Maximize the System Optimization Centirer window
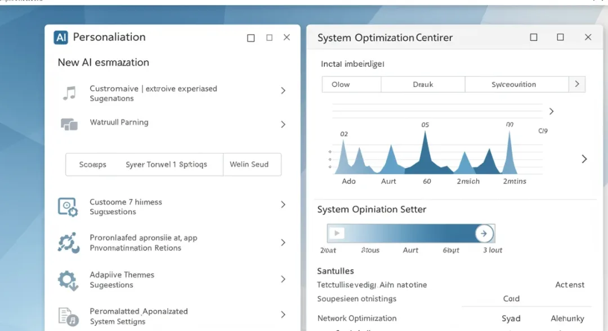608x331 pixels. coord(560,37)
